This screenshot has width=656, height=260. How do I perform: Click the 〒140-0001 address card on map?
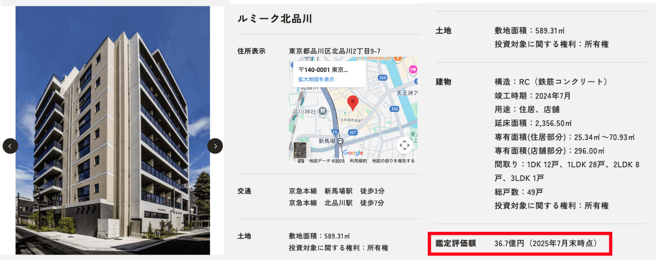coord(323,70)
